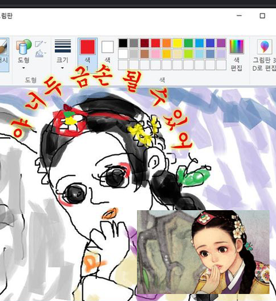Select the Brushes tool icon
This screenshot has width=276, height=301.
point(4,47)
